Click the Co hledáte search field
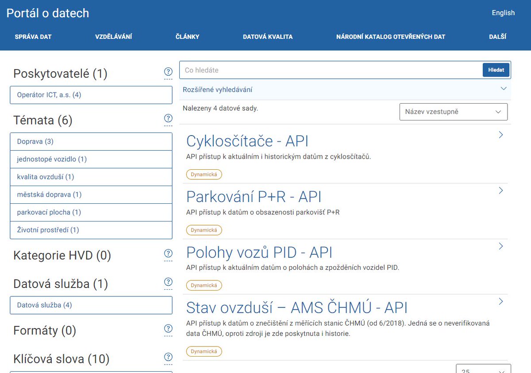The height and width of the screenshot is (373, 531). pos(310,70)
